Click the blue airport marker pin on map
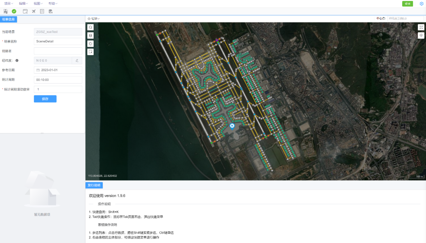 [x=232, y=126]
